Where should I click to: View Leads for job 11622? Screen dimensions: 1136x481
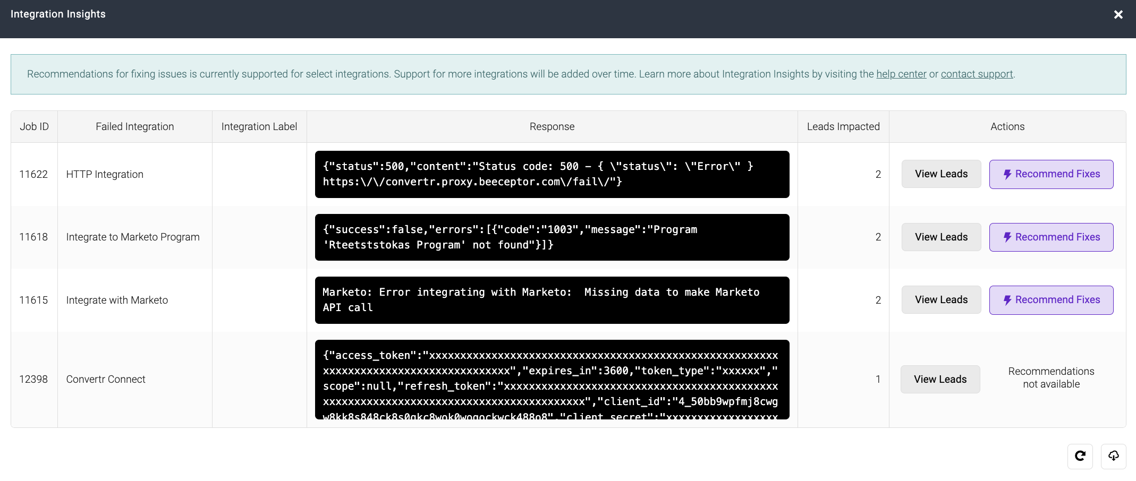tap(941, 174)
